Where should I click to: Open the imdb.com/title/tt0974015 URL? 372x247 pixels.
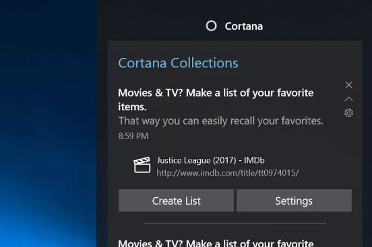click(228, 173)
